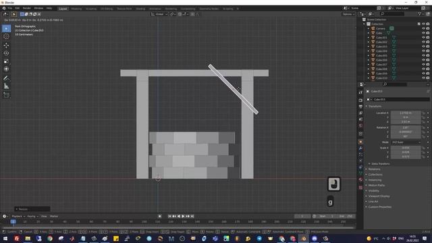Open the Object properties tab

[x=360, y=142]
